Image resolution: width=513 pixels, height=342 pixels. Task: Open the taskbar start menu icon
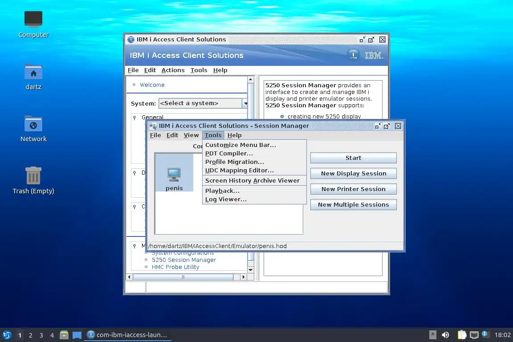(7, 335)
